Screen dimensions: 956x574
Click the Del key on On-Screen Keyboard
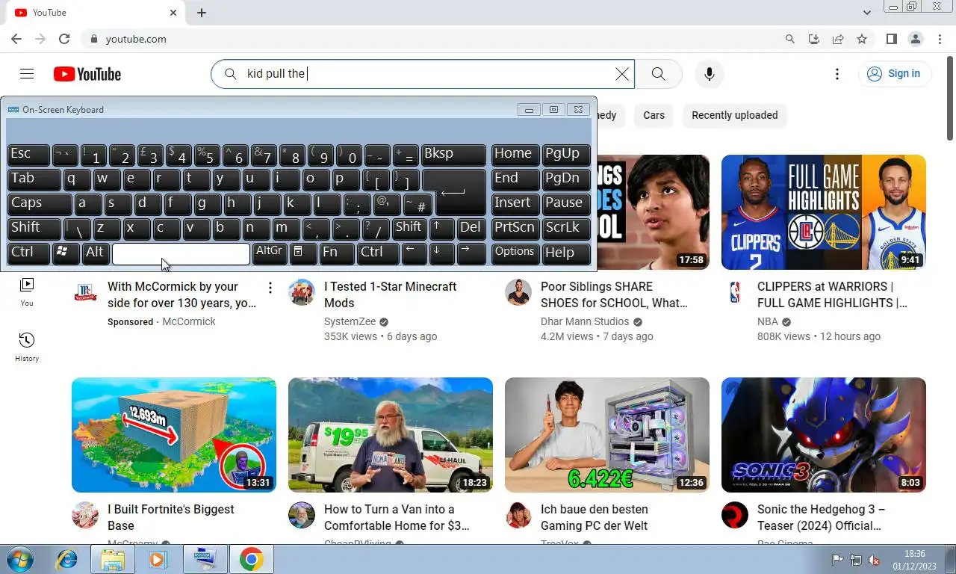[471, 229]
